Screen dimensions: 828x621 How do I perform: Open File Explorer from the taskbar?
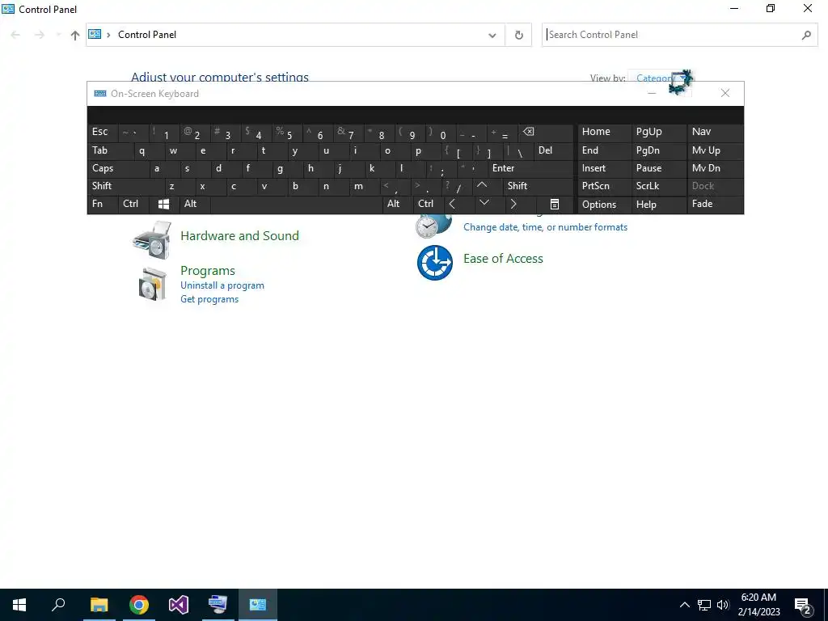[99, 605]
